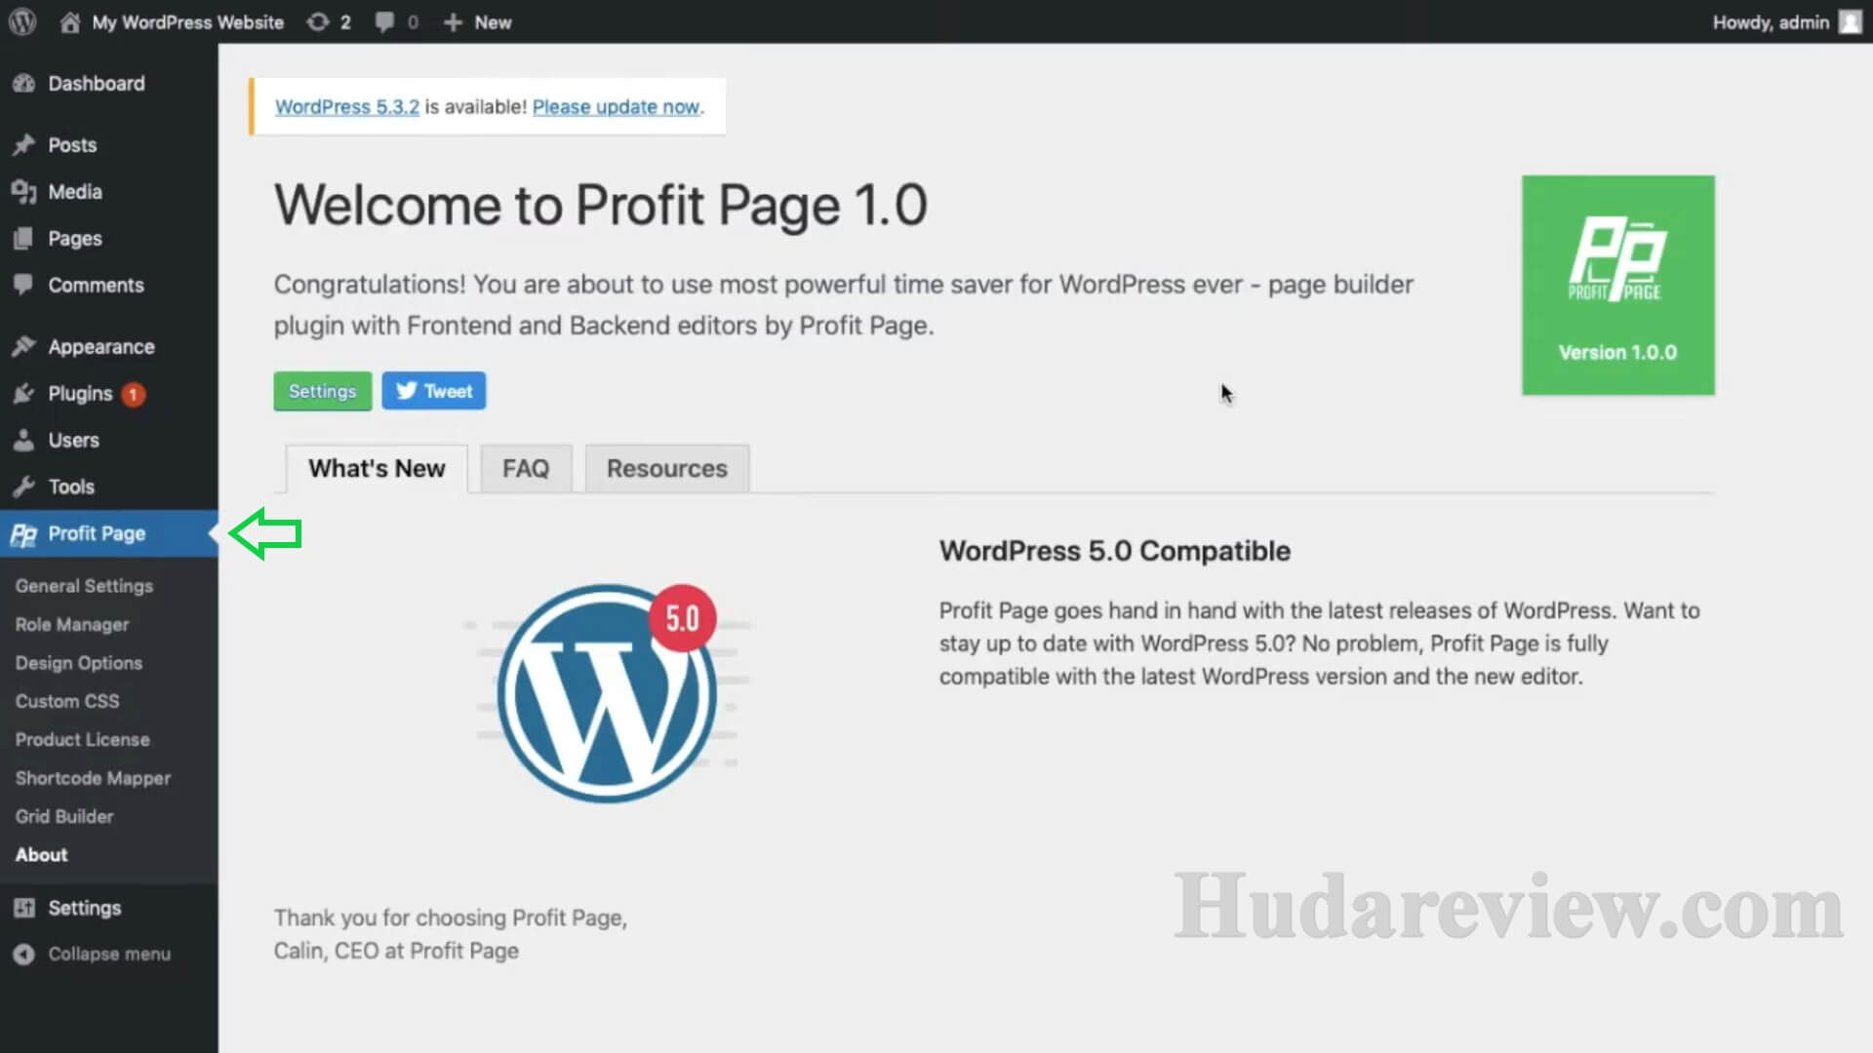Click the Please update now link
The width and height of the screenshot is (1873, 1053).
(x=617, y=106)
